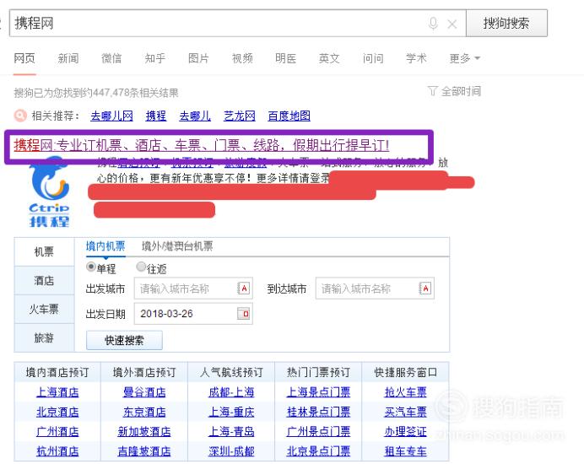Image resolution: width=584 pixels, height=464 pixels.
Task: Open the 携程网 result title link
Action: 202,145
